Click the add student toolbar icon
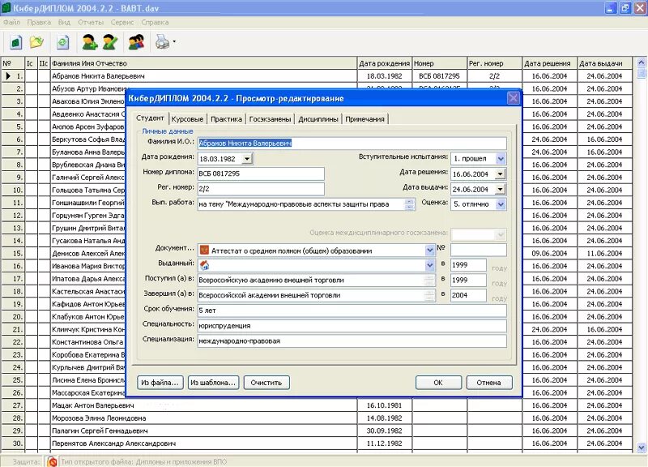The image size is (648, 467). coord(90,42)
